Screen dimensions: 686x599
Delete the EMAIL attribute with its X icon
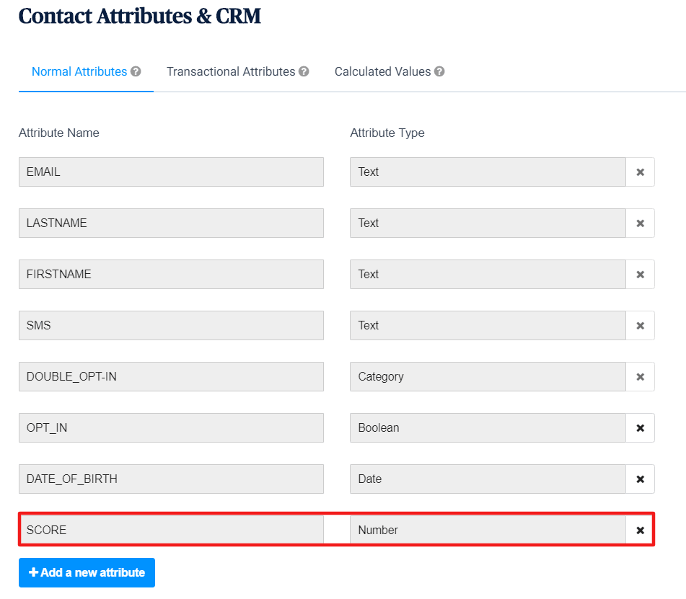tap(640, 172)
